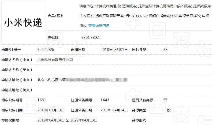Click the 申请日期 label
Image resolution: width=212 pixels, height=125 pixels.
pos(78,50)
